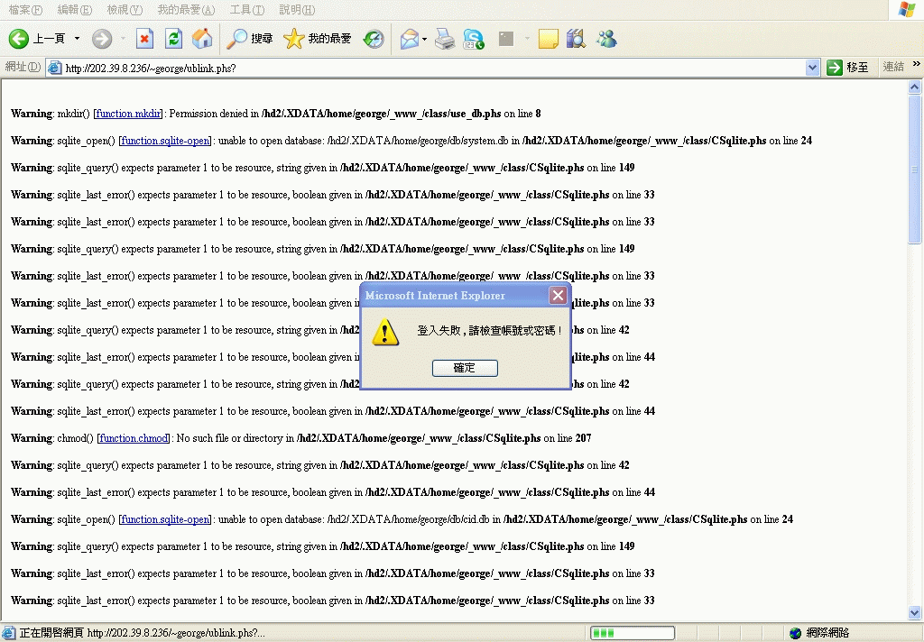924x642 pixels.
Task: Click the scrollbar up arrow
Action: [x=915, y=87]
